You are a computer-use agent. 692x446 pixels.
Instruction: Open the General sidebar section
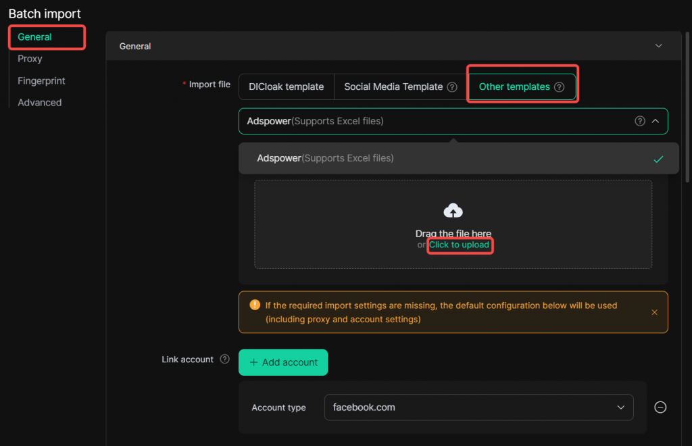coord(34,37)
